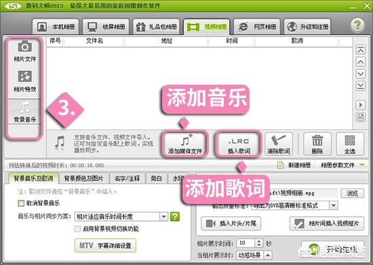Click the 序号 column header

55,41
